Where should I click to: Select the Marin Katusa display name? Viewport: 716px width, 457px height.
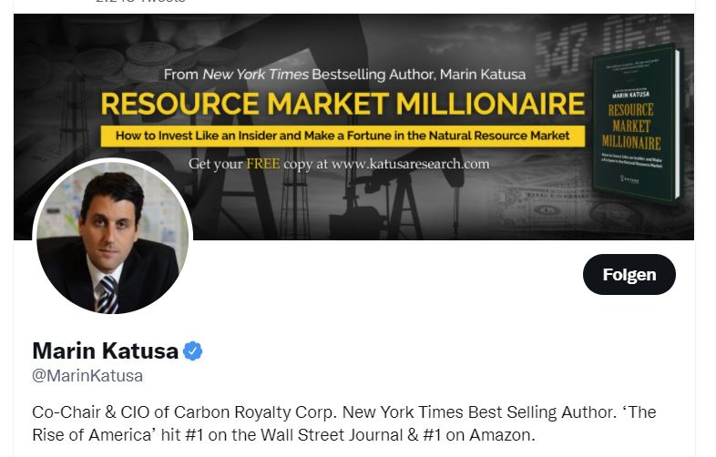coord(104,350)
